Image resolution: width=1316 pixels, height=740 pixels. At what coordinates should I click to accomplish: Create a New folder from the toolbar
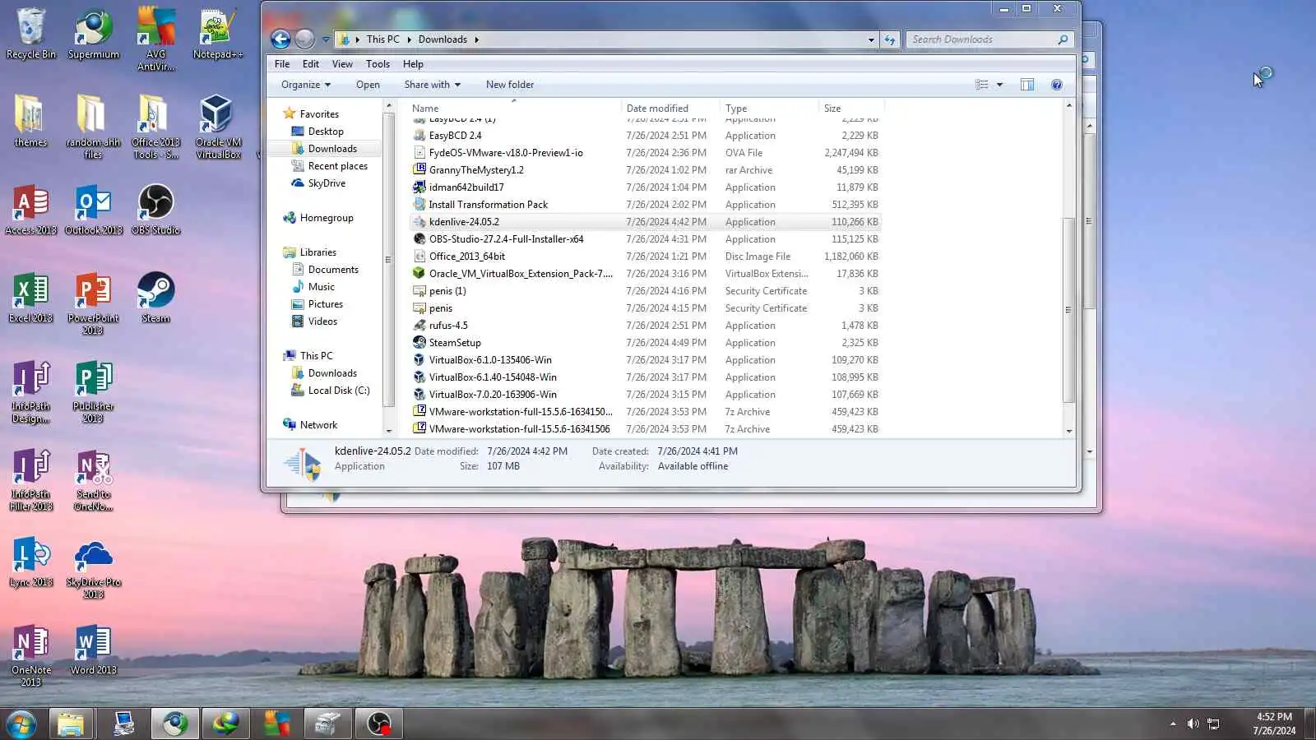point(510,85)
